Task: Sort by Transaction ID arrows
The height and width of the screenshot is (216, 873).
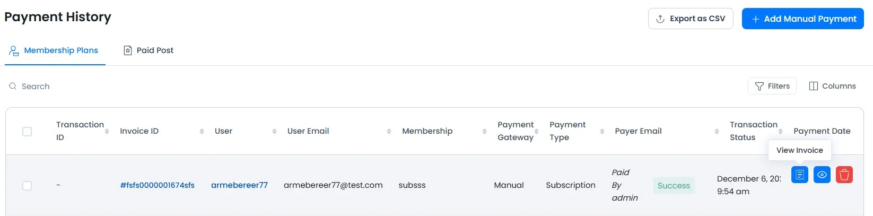Action: tap(107, 131)
